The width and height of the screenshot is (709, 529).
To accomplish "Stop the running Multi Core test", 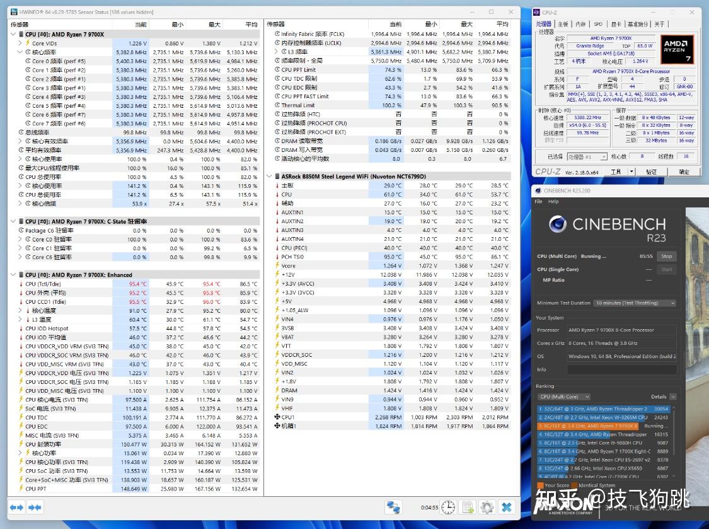I will pos(667,256).
